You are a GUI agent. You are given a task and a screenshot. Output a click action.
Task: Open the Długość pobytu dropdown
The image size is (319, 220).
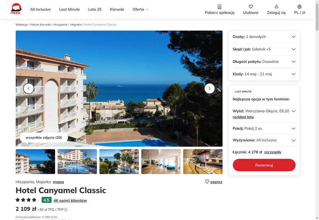tap(264, 62)
